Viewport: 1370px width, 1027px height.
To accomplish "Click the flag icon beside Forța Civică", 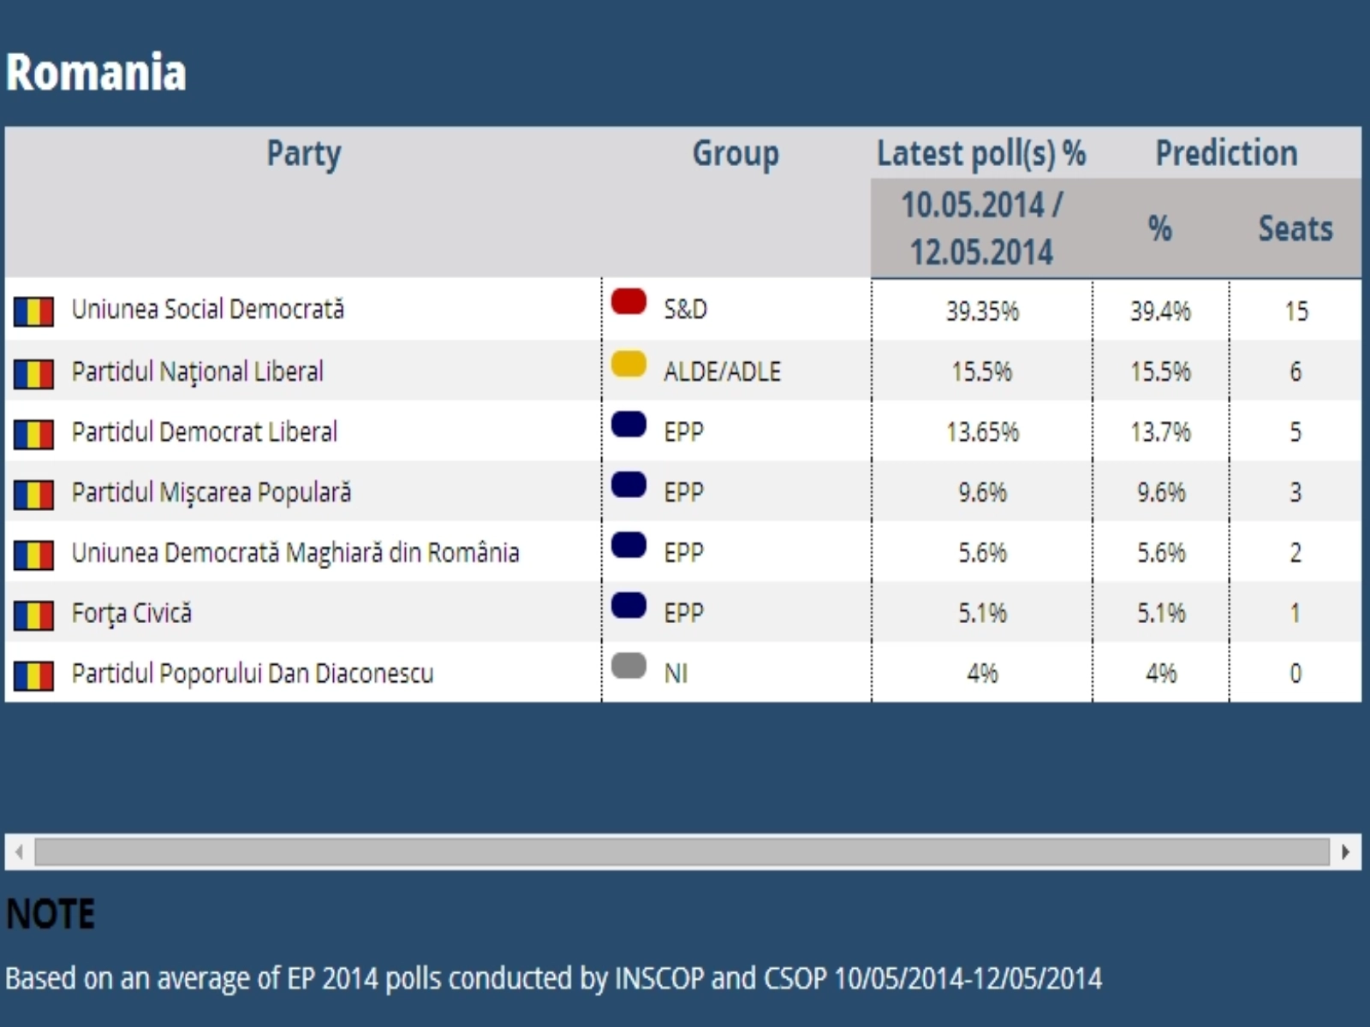I will pyautogui.click(x=33, y=614).
